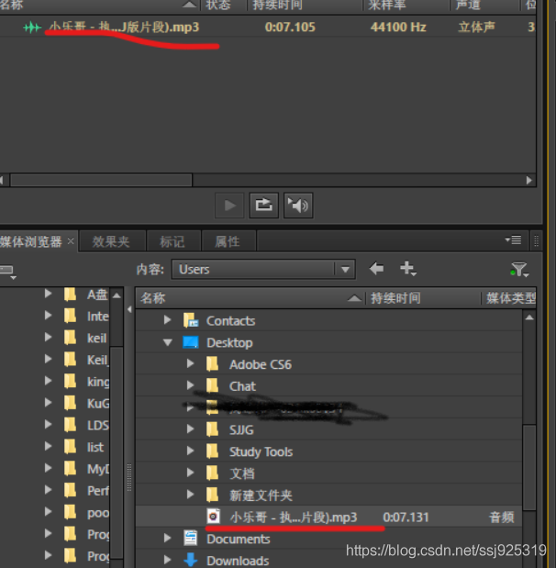The width and height of the screenshot is (556, 568).
Task: Click the mp3 file icon under Desktop
Action: pyautogui.click(x=214, y=517)
